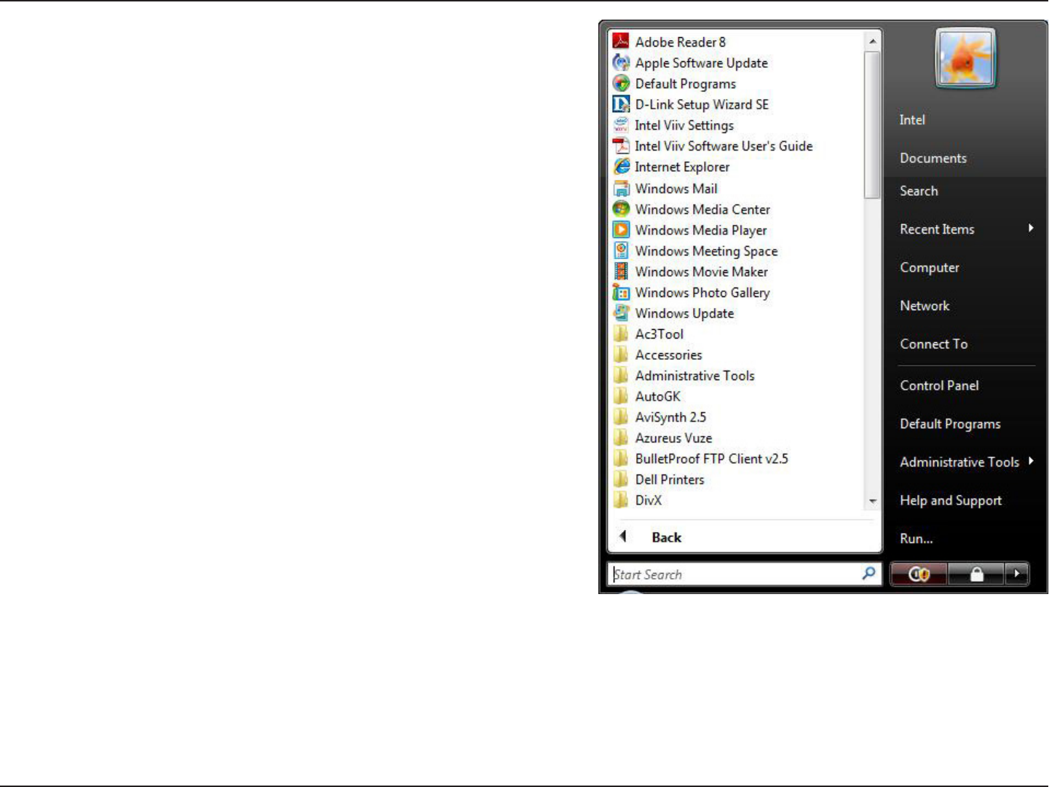Open the Windows Mail icon
This screenshot has height=787, width=1049.
pyautogui.click(x=621, y=189)
